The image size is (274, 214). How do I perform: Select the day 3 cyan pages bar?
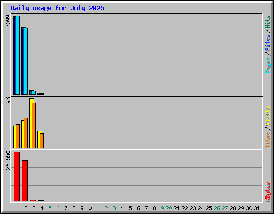pos(34,93)
